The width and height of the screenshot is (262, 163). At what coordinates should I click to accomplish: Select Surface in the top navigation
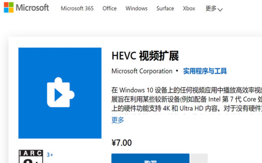pyautogui.click(x=165, y=9)
